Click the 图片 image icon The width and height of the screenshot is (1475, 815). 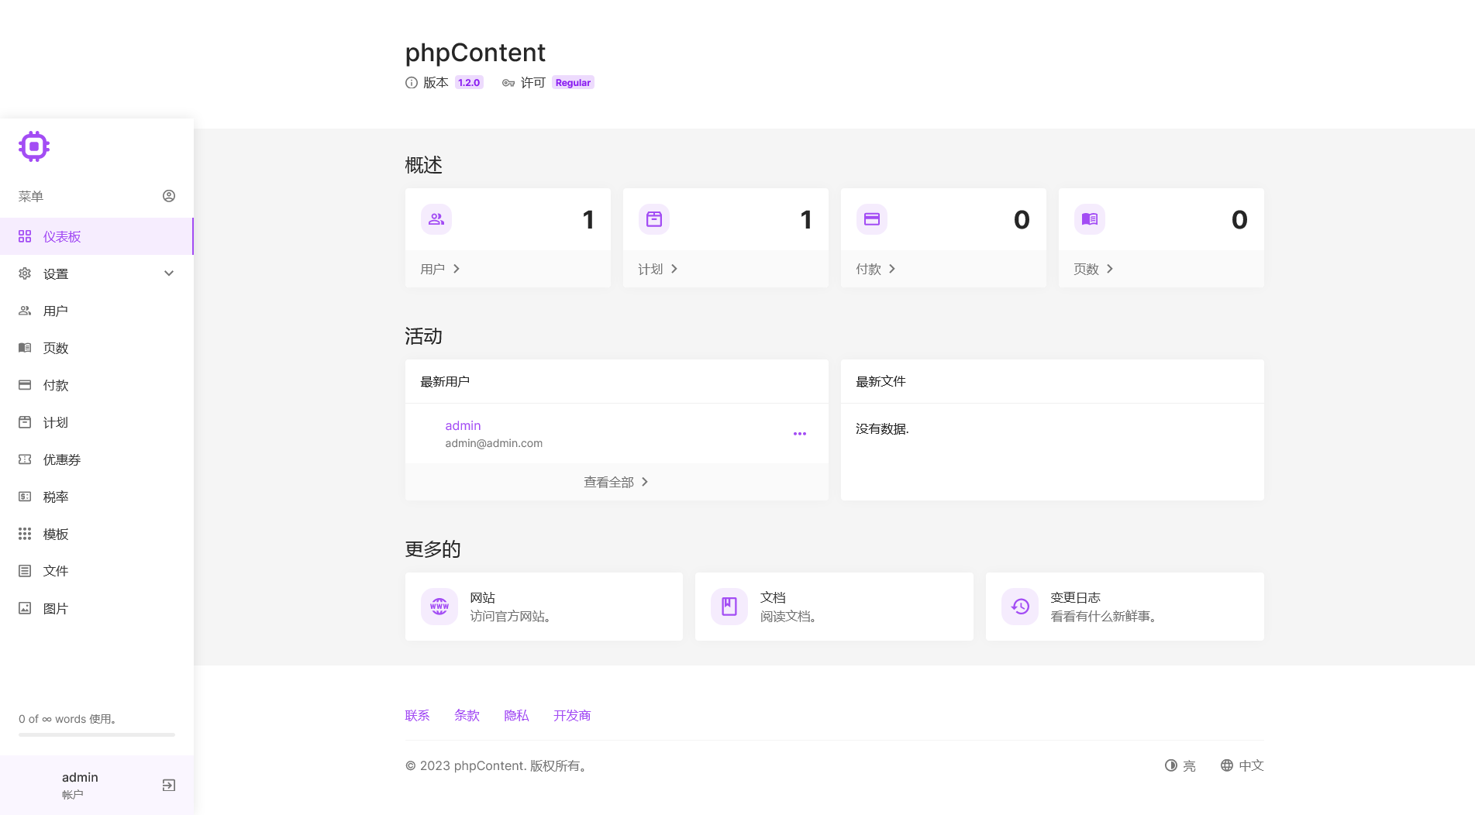click(x=25, y=608)
